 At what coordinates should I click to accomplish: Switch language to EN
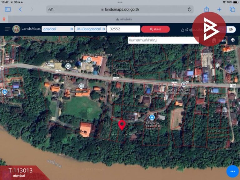pyautogui.click(x=231, y=29)
